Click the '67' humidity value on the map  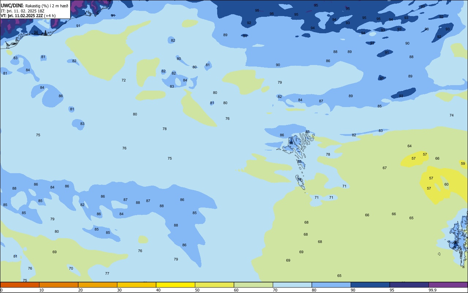point(385,168)
